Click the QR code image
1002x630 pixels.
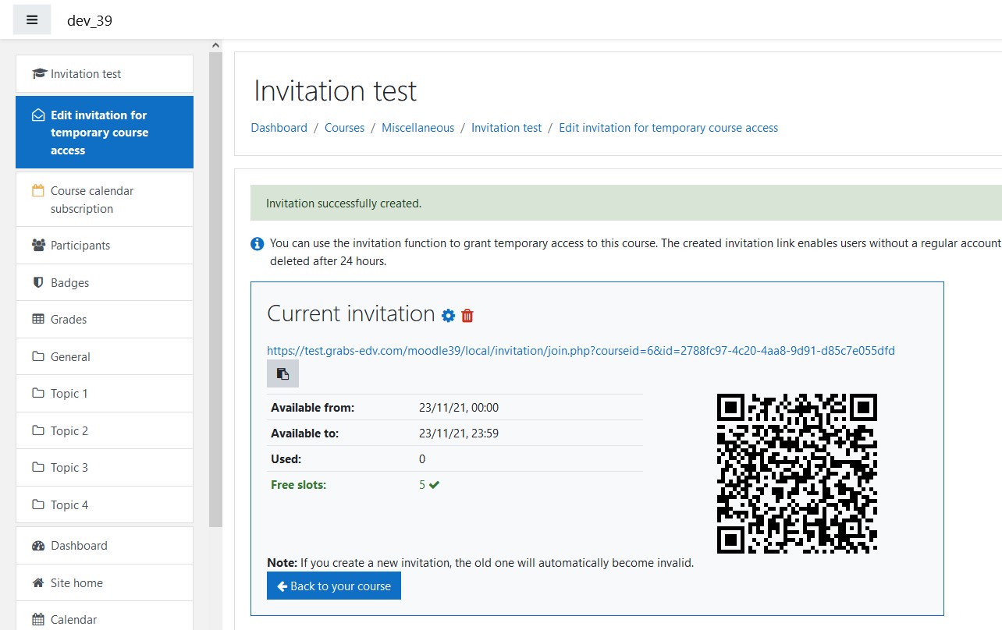click(x=797, y=473)
